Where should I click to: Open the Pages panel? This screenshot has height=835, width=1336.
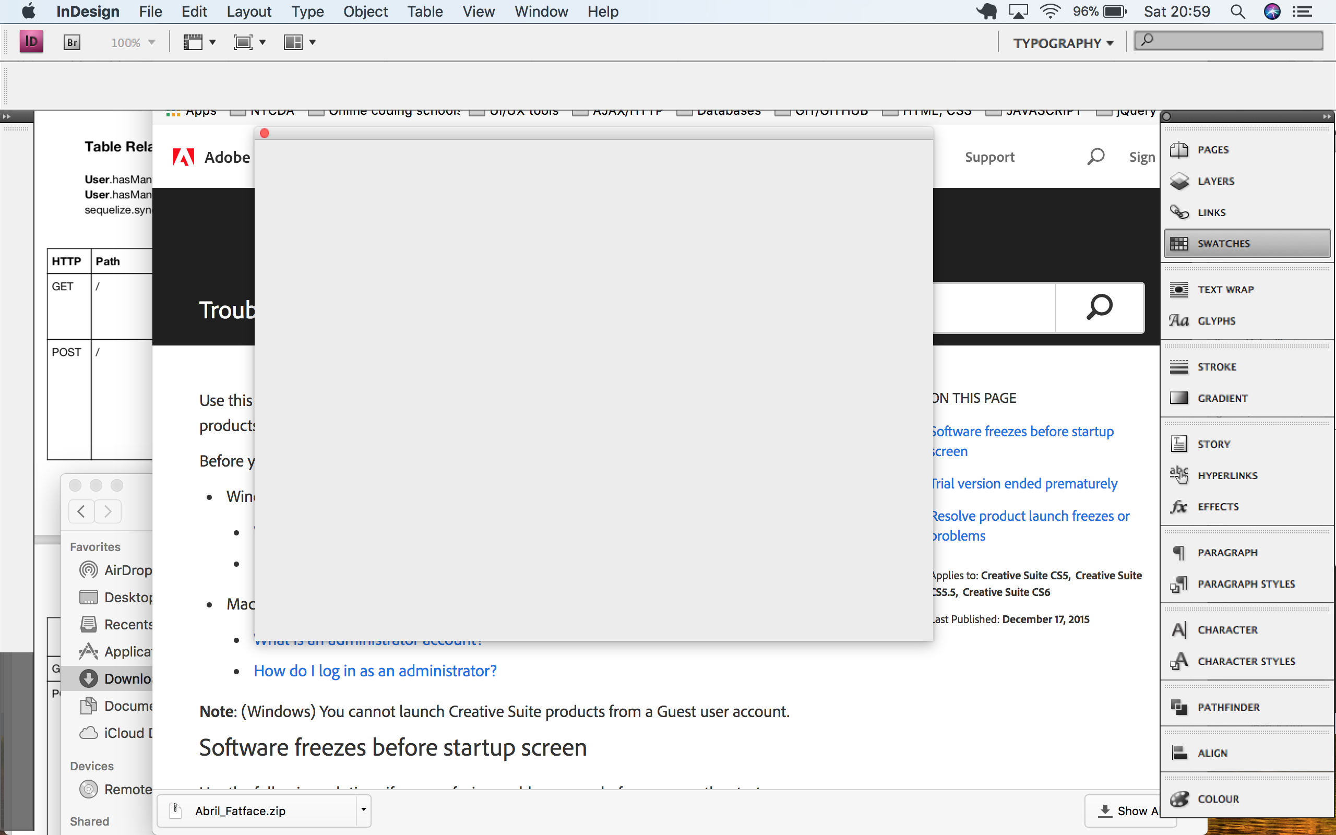point(1212,150)
